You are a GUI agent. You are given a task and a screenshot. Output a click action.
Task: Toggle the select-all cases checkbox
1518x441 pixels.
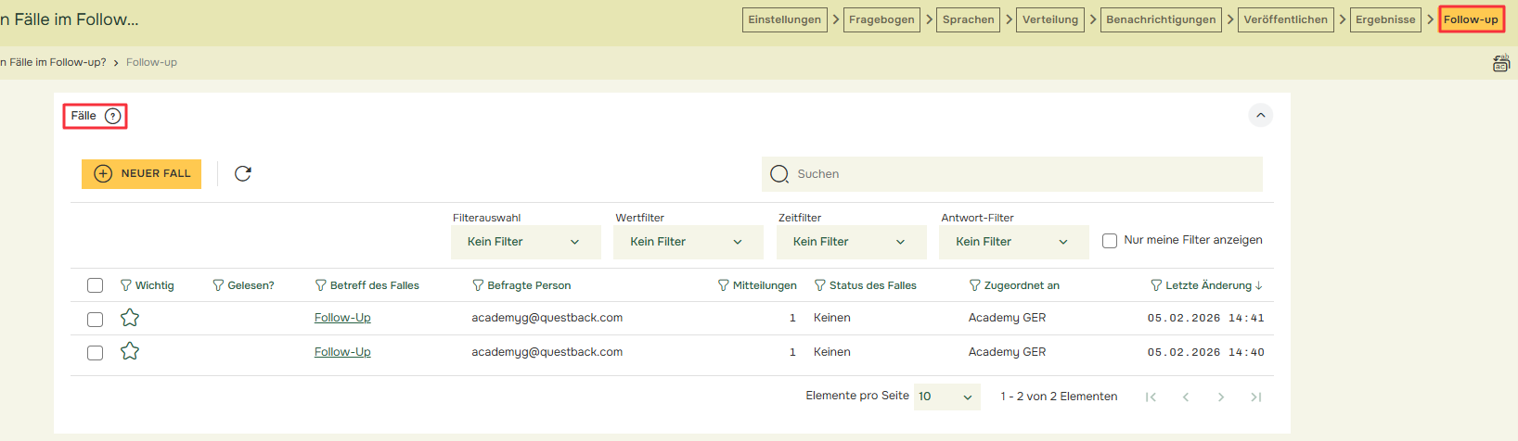[95, 285]
